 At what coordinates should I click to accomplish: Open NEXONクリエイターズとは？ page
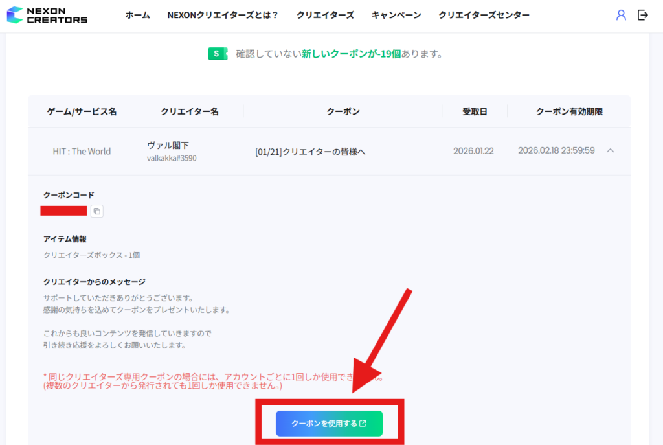point(223,15)
